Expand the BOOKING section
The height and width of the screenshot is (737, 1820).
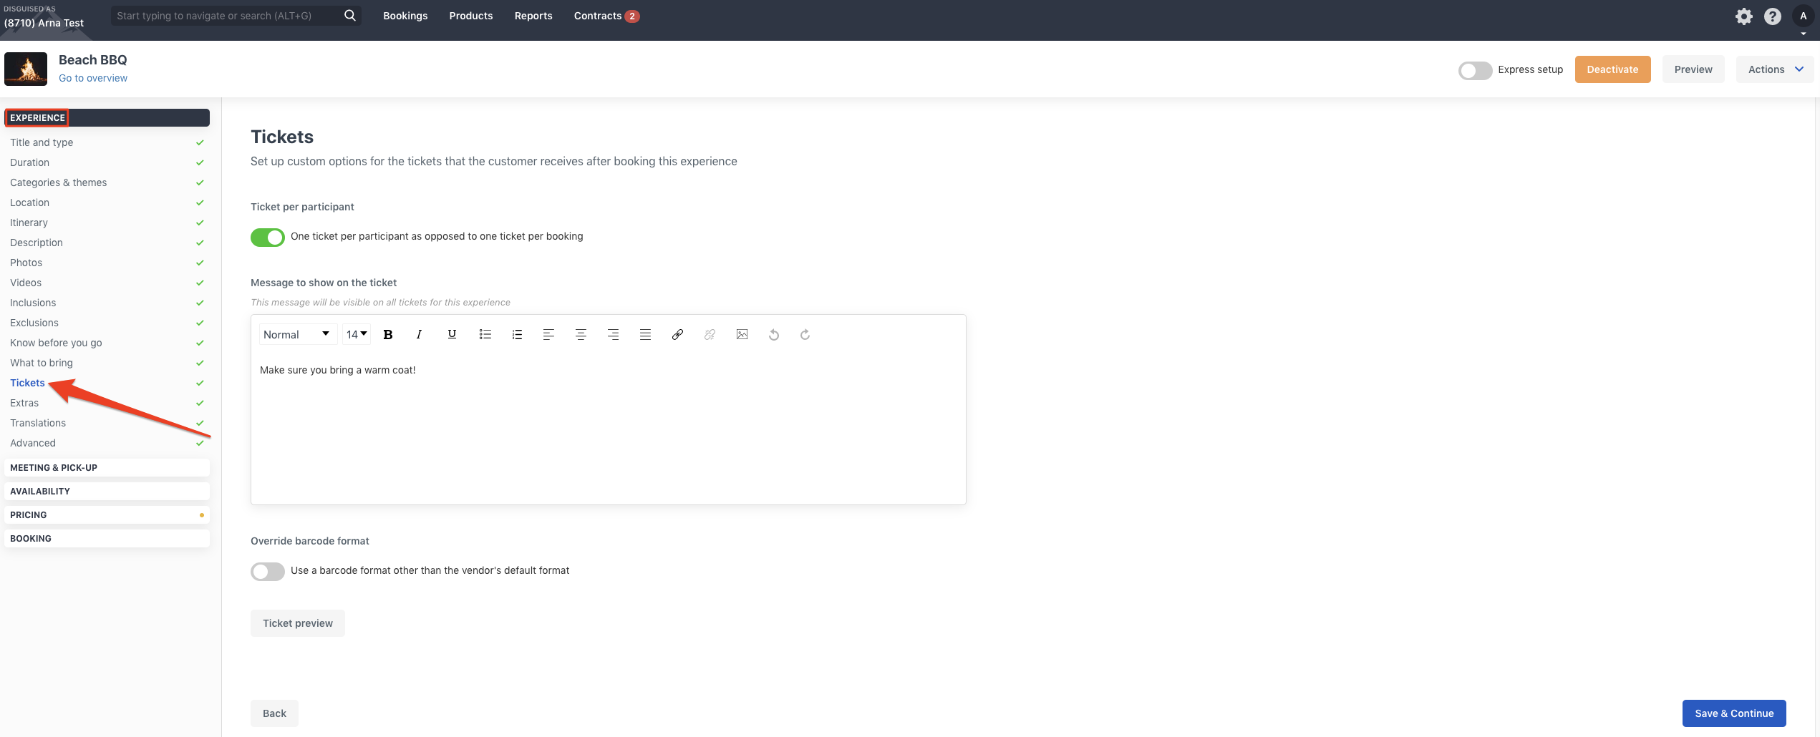tap(107, 538)
